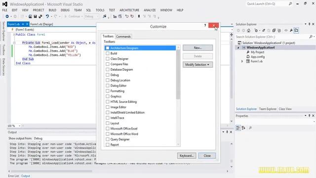Click the Quick Launch search icon
316x178 pixels.
290,4
